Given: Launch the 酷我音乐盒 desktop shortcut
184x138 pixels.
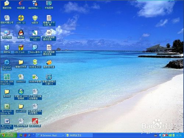Looking at the screenshot, I should [x=49, y=64].
